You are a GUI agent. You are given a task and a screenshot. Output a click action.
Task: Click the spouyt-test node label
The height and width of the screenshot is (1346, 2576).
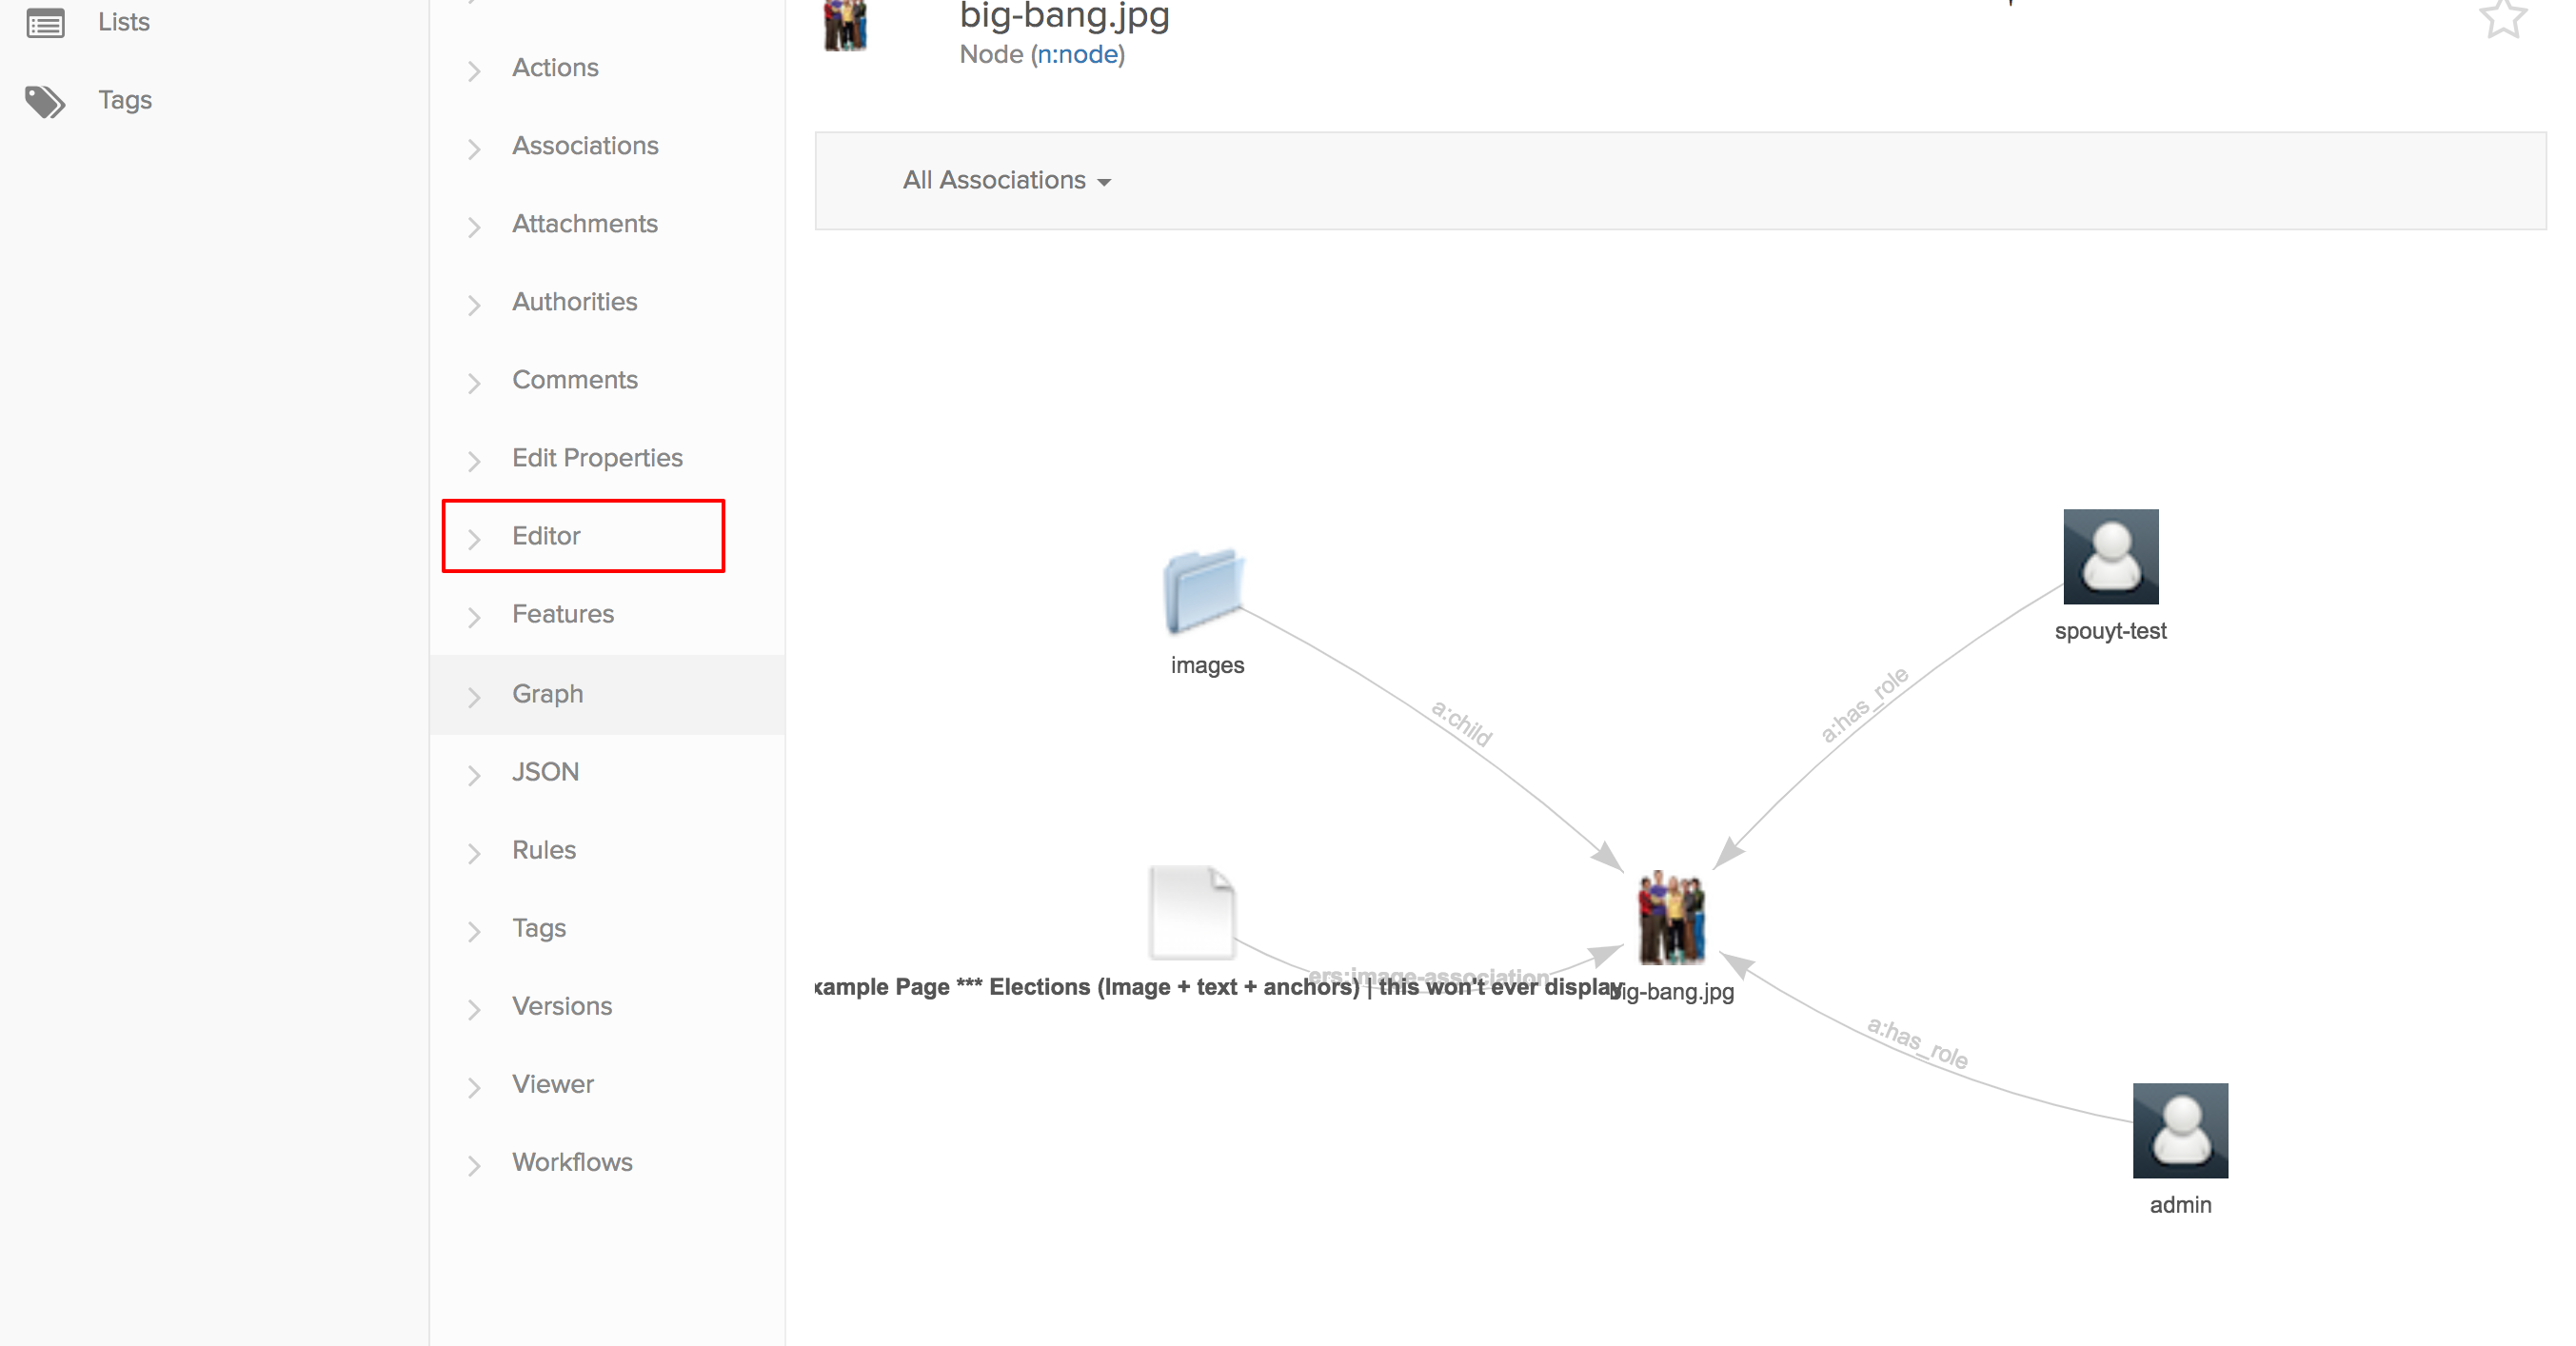(2110, 631)
